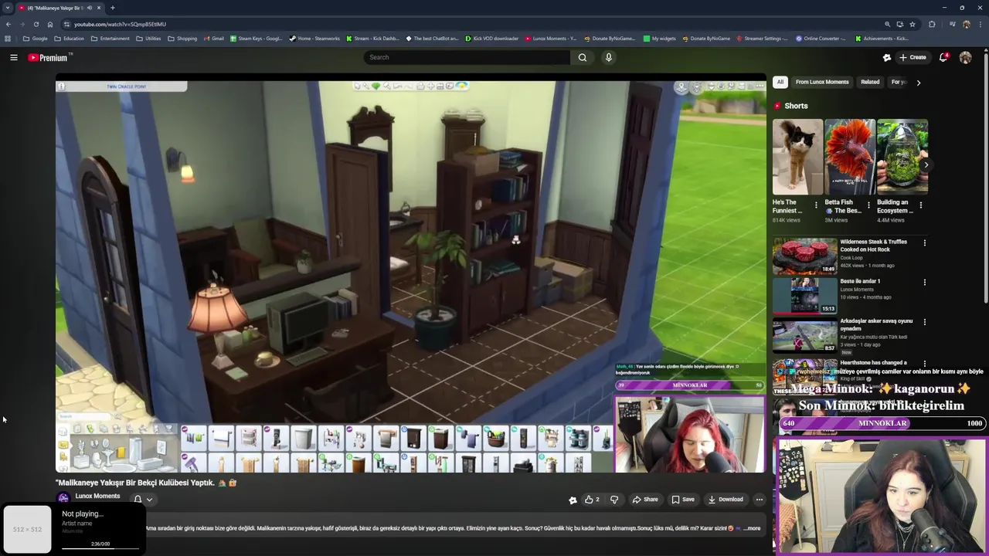Share the video
This screenshot has height=556, width=989.
(x=645, y=500)
